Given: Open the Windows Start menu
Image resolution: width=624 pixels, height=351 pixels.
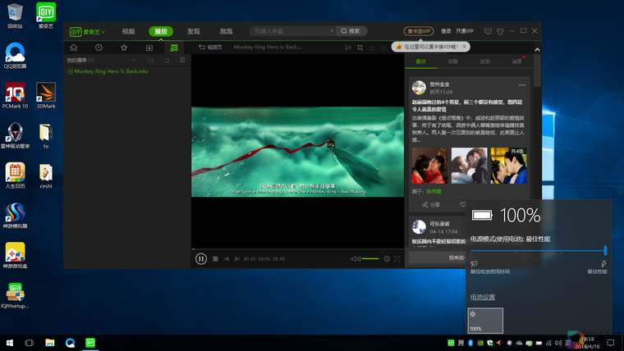Looking at the screenshot, I should 10,343.
